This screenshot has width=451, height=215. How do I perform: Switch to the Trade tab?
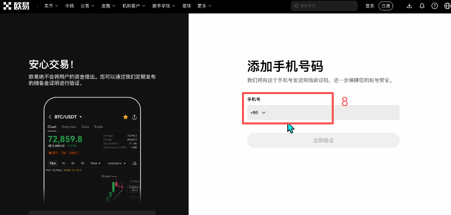click(x=98, y=126)
